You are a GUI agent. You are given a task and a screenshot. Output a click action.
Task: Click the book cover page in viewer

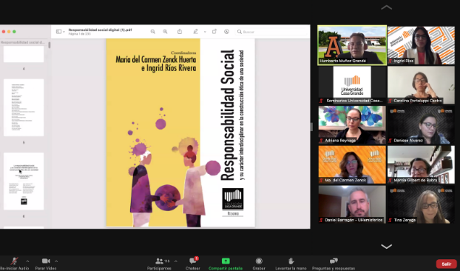pyautogui.click(x=180, y=133)
